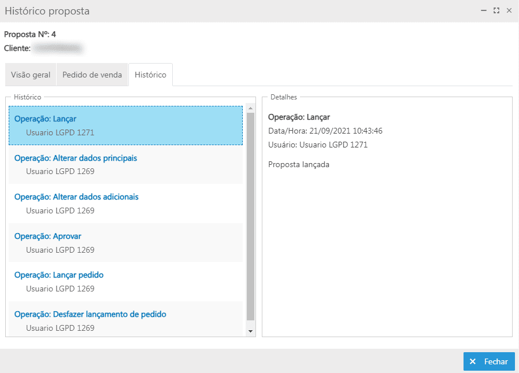Viewport: 519px width, 373px height.
Task: Select the Histórico tab
Action: pyautogui.click(x=150, y=75)
